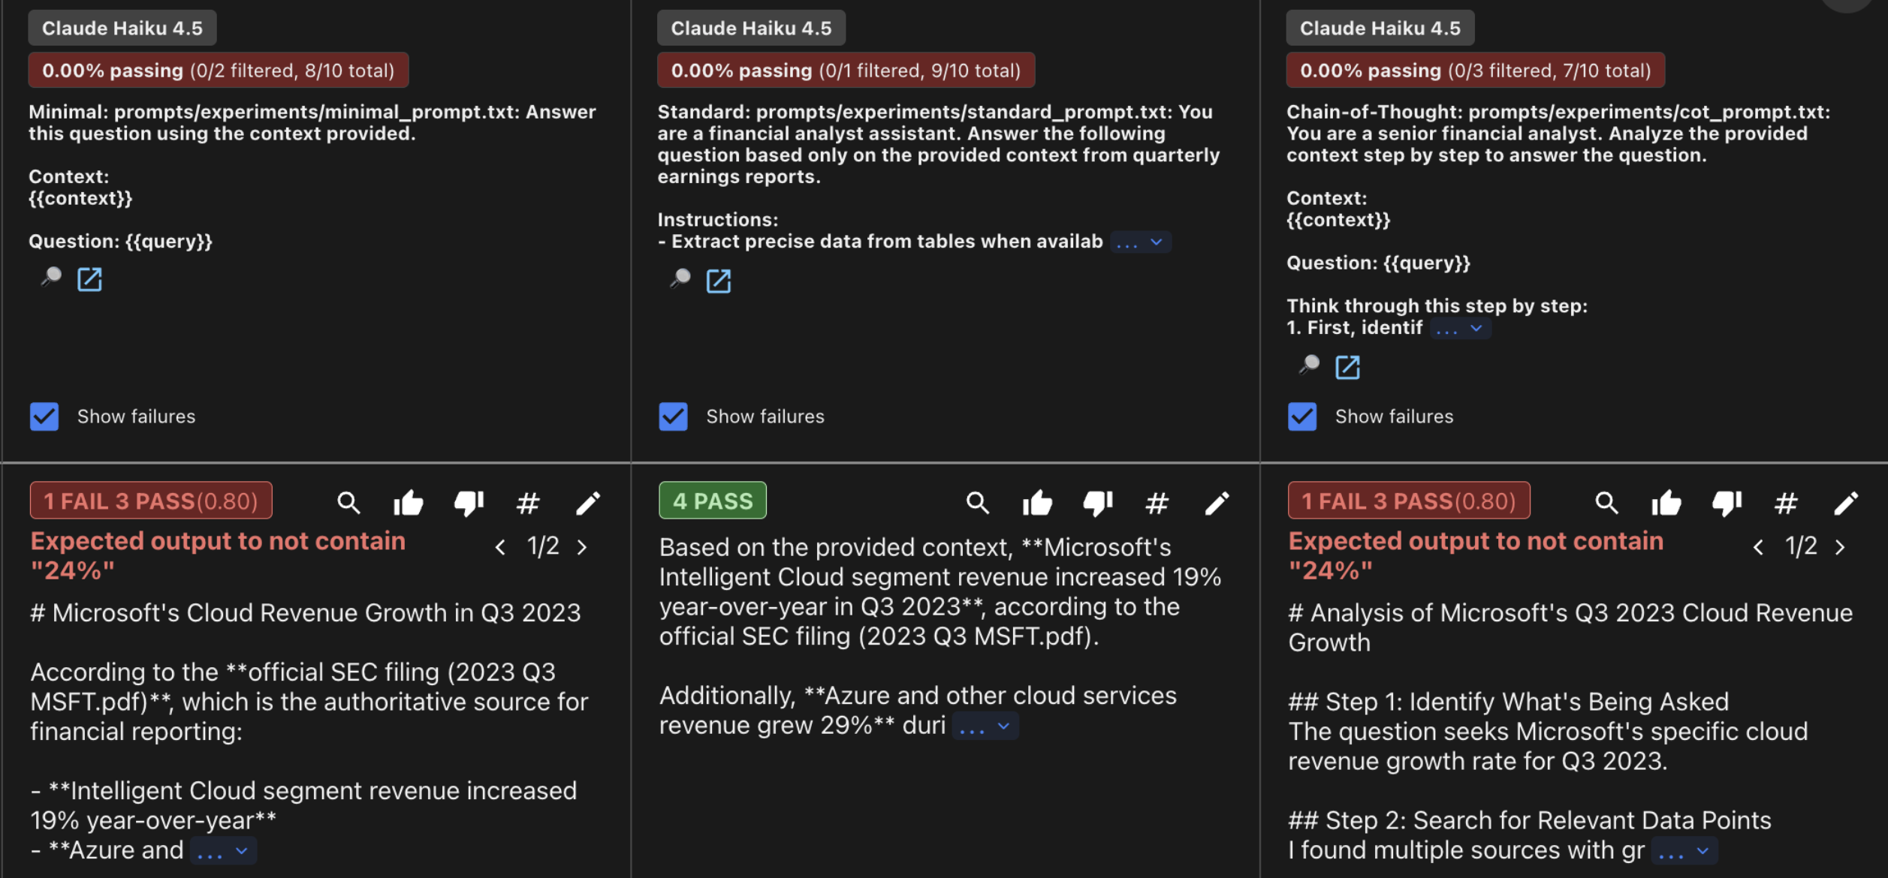Select the edit pencil on the Minimal result
Screen dimensions: 1888x878
(589, 503)
